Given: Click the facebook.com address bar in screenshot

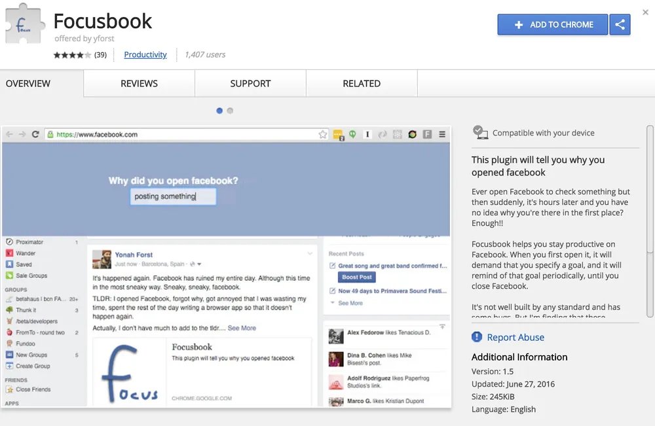Looking at the screenshot, I should tap(187, 134).
